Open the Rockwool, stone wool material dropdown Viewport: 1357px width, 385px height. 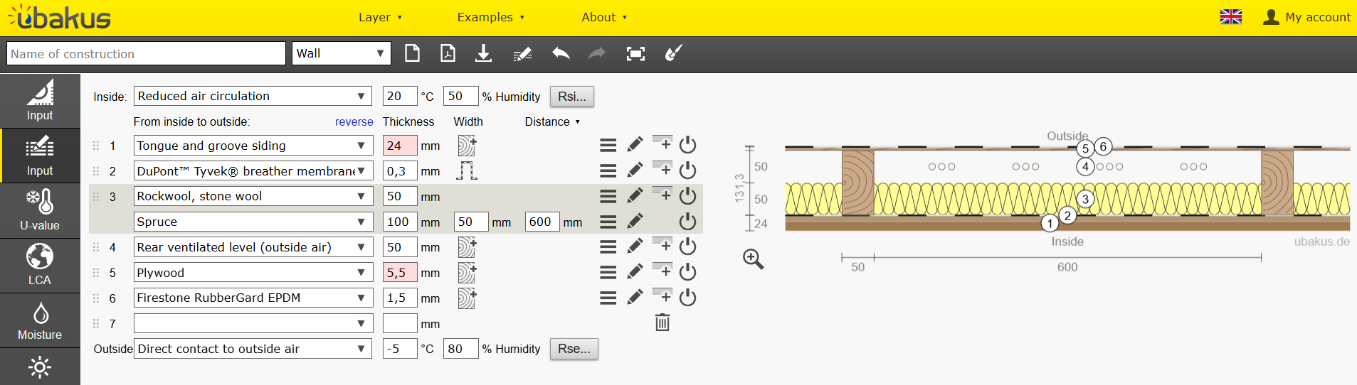pos(253,196)
